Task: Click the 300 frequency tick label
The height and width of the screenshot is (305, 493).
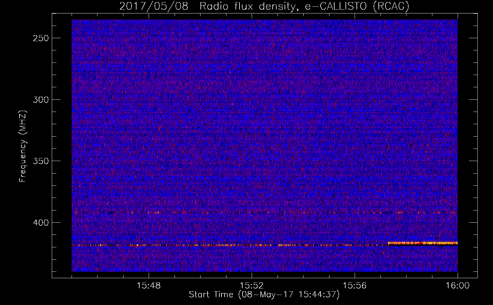Action: (x=41, y=100)
